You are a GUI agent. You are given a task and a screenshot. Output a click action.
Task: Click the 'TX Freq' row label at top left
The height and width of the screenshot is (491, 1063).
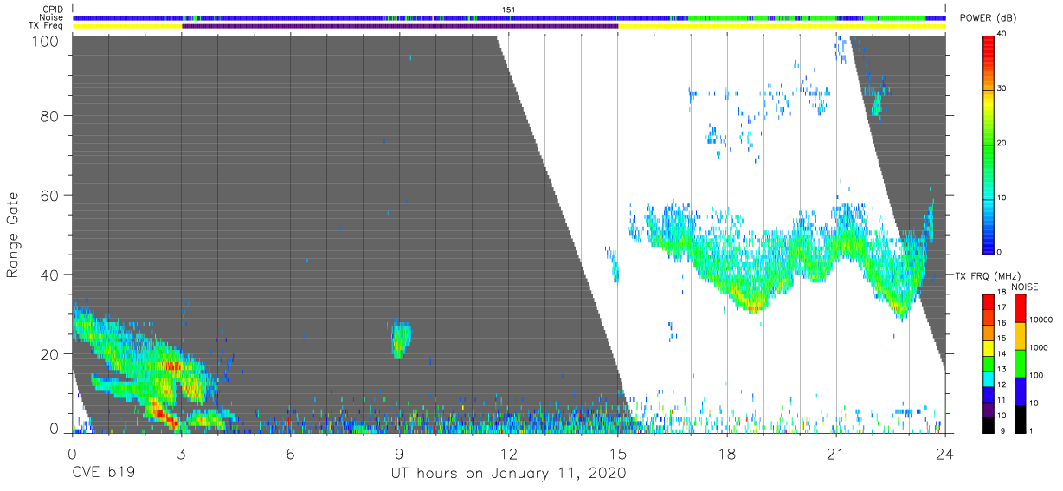coord(48,26)
